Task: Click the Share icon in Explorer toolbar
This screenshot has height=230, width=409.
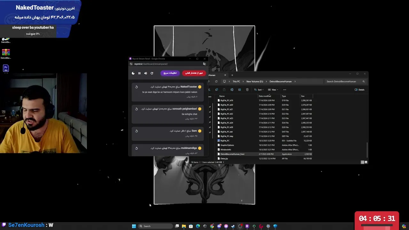Action: point(239,90)
